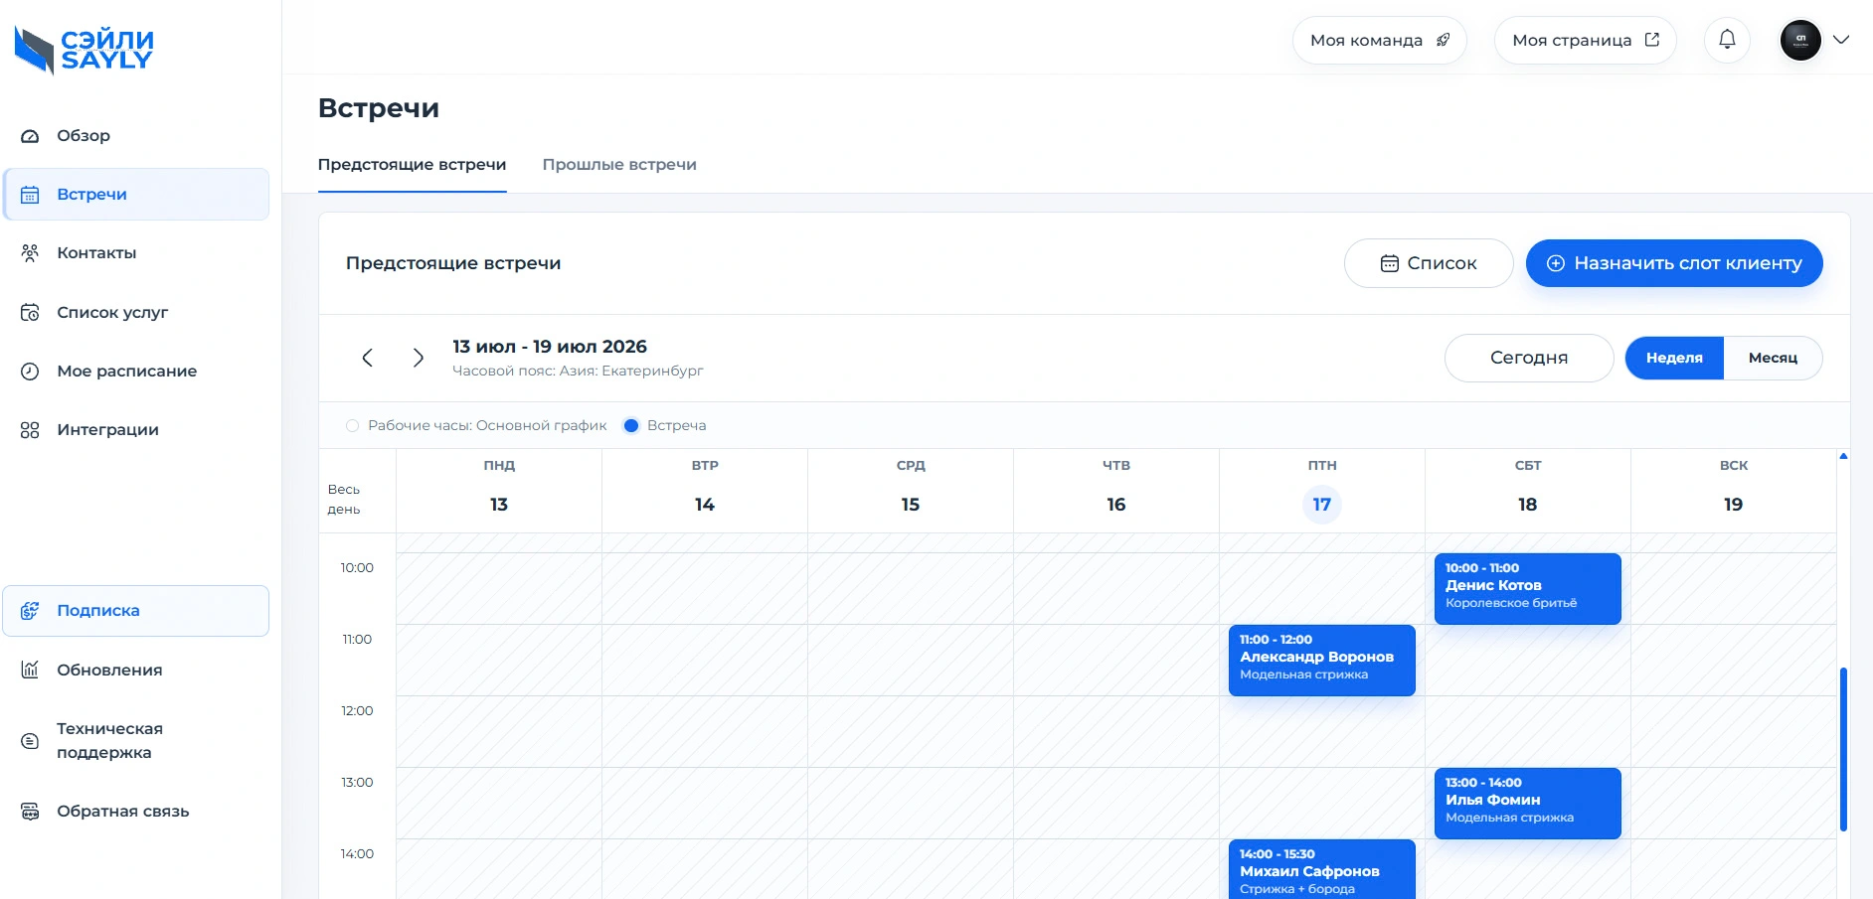Expand the user avatar menu chevron
The height and width of the screenshot is (899, 1873).
1841,40
